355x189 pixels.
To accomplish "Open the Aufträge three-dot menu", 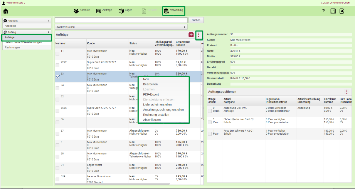I will click(x=199, y=35).
